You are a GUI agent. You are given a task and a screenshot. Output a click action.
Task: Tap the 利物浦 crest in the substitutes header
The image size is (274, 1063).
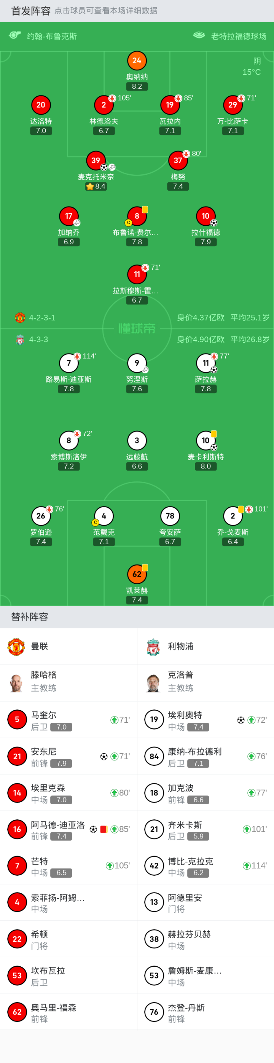click(153, 647)
